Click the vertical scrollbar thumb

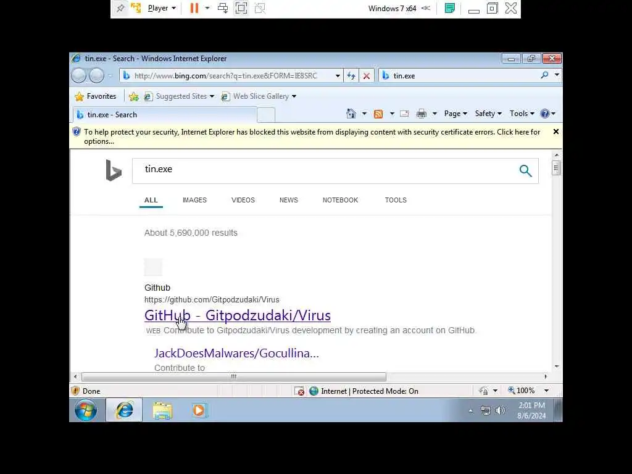click(x=556, y=168)
